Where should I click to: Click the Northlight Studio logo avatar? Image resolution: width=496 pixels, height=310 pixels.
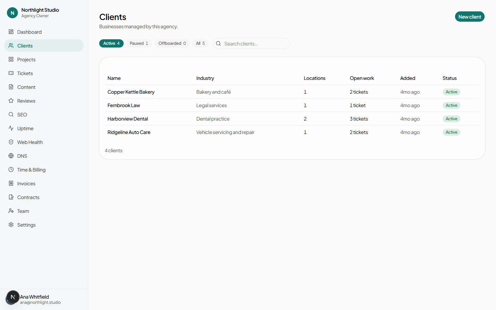point(12,13)
